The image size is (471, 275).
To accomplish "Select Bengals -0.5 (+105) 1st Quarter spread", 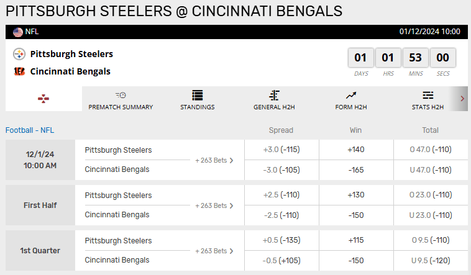I will [x=281, y=260].
